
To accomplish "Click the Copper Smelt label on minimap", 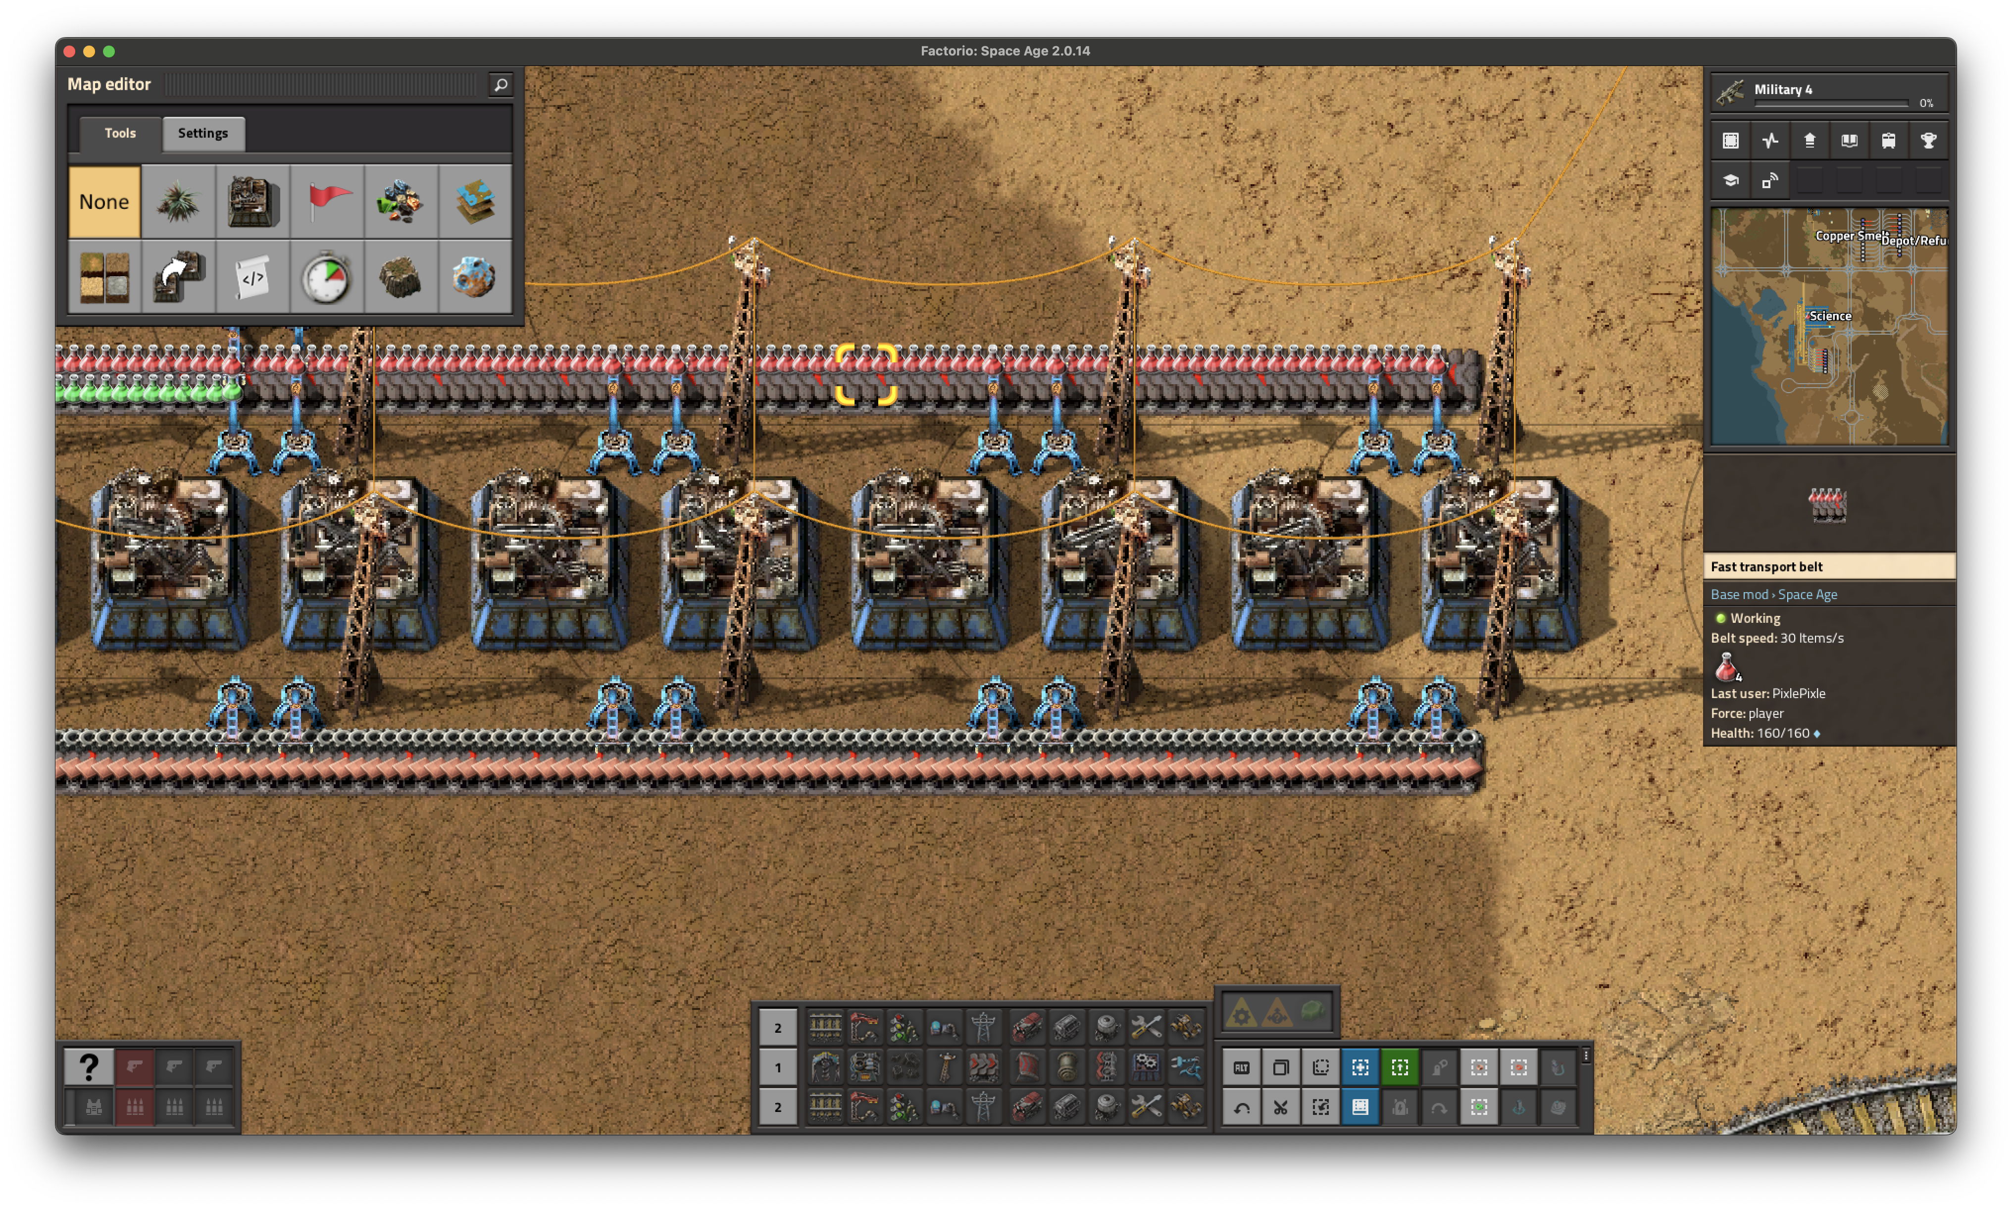I will [1852, 235].
